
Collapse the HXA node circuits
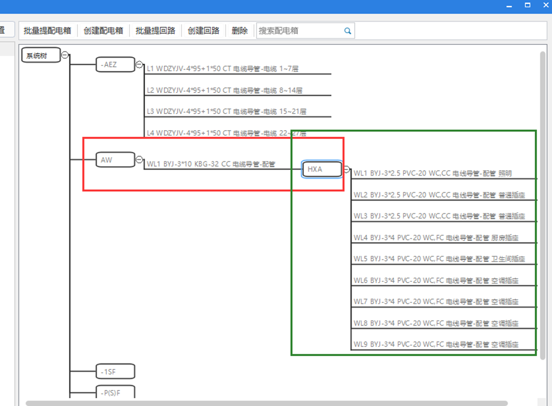click(x=347, y=169)
